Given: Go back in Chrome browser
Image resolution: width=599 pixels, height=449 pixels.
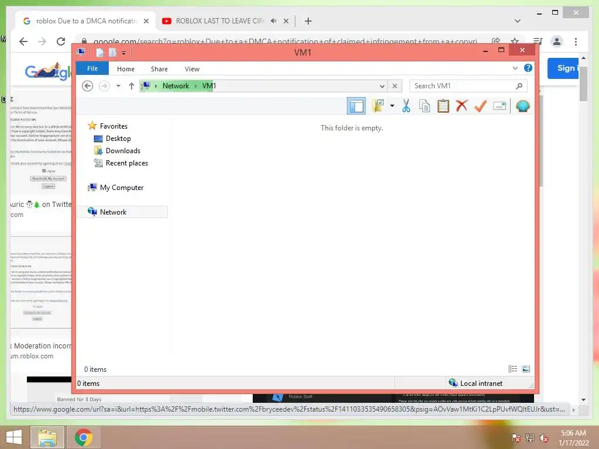Looking at the screenshot, I should [x=23, y=42].
